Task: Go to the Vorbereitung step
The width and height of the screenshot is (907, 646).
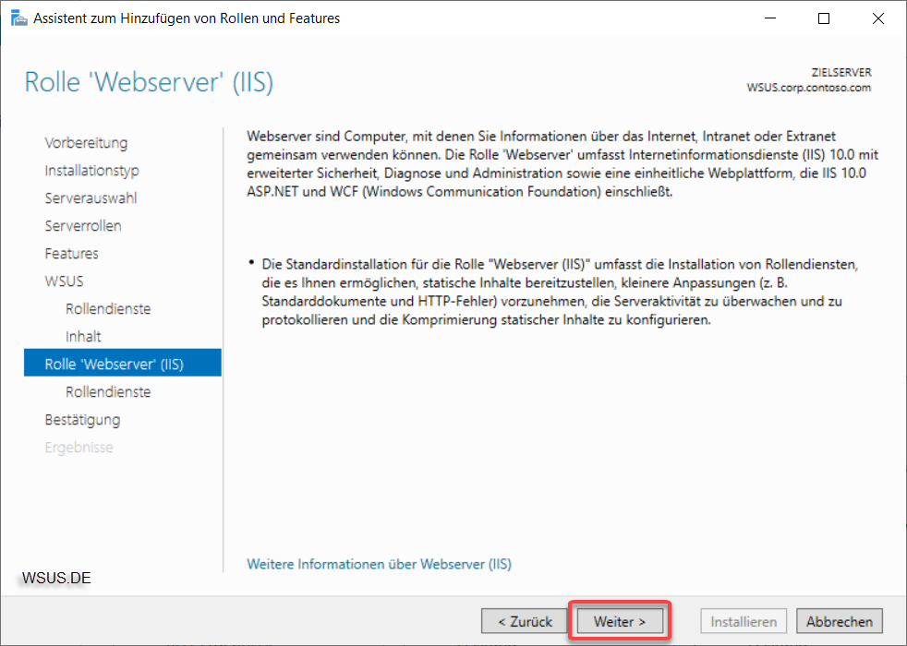Action: [x=86, y=143]
